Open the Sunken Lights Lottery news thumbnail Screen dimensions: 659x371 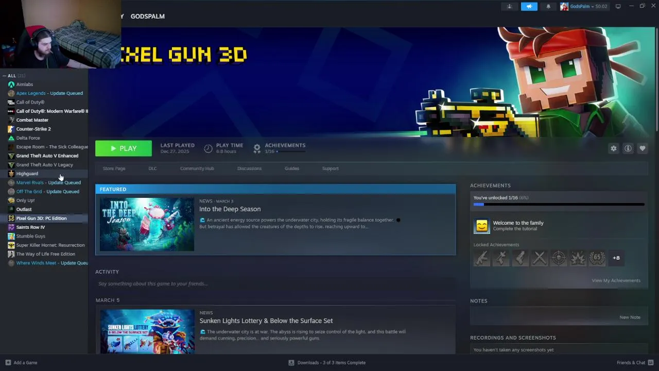(147, 331)
